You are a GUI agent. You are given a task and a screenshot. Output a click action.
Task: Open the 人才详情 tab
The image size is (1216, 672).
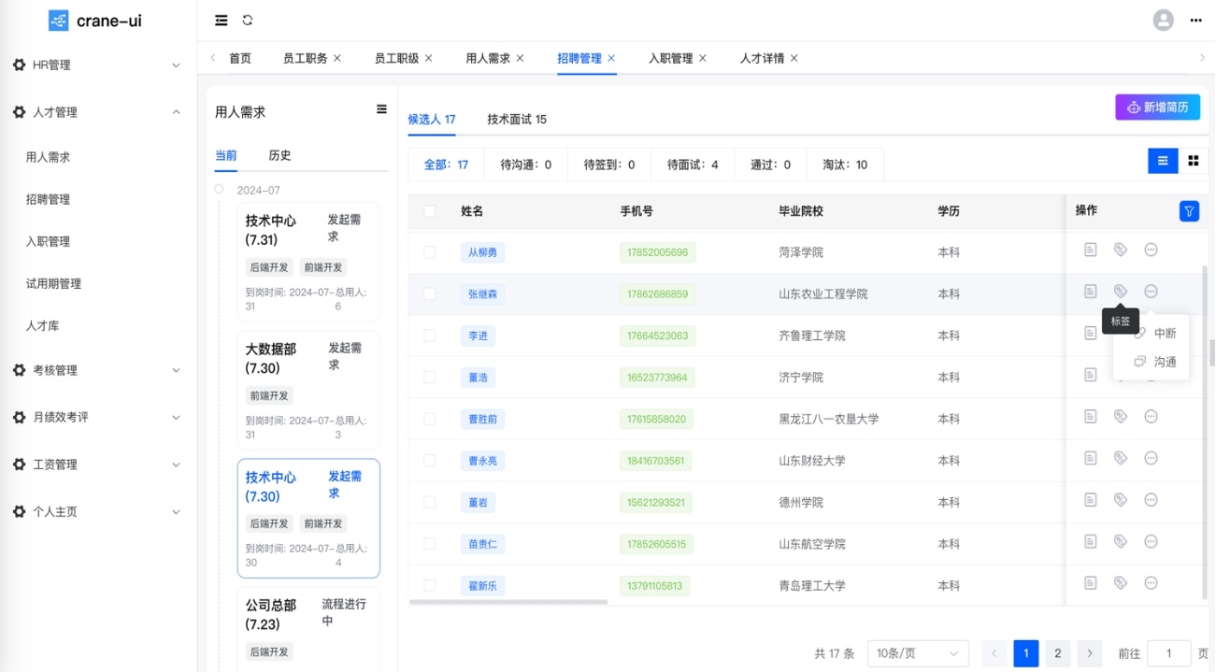click(x=763, y=58)
